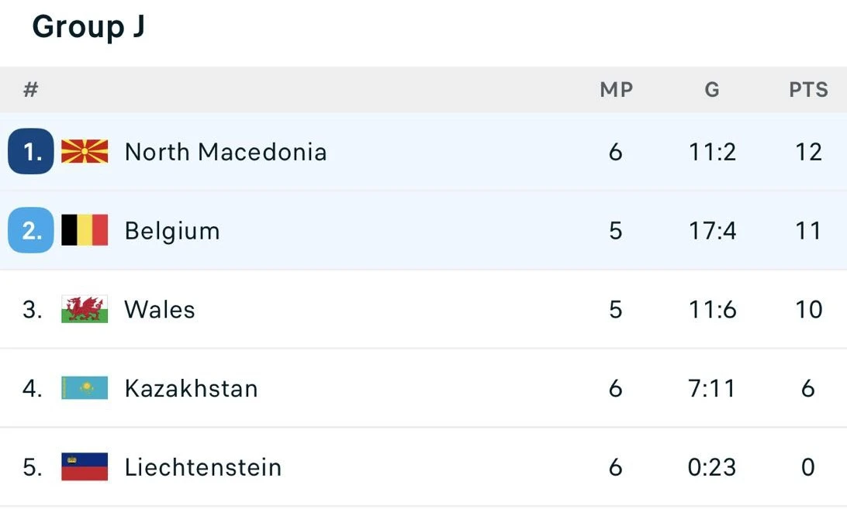Click the Group J heading
Image resolution: width=847 pixels, height=509 pixels.
tap(88, 27)
